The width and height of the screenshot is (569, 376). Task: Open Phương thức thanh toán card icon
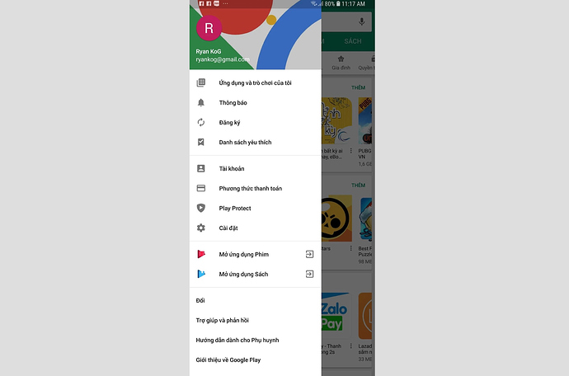pos(200,188)
